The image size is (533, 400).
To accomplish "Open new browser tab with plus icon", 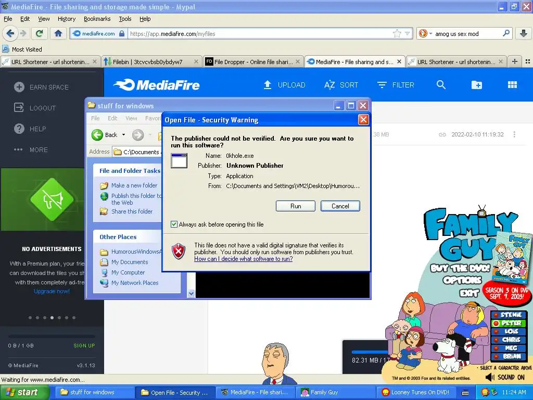I will pos(515,61).
